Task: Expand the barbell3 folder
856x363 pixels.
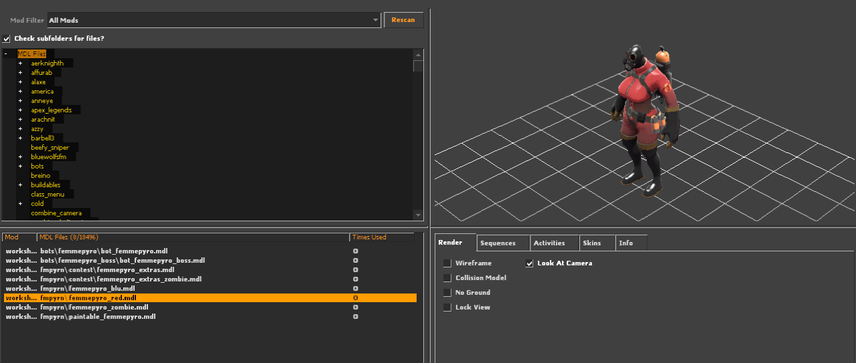Action: 20,138
